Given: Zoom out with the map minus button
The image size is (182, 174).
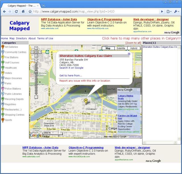Looking at the screenshot, I should [36, 97].
